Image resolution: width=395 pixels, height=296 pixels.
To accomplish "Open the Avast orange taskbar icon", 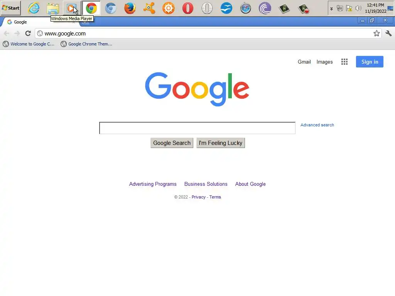I will click(149, 8).
